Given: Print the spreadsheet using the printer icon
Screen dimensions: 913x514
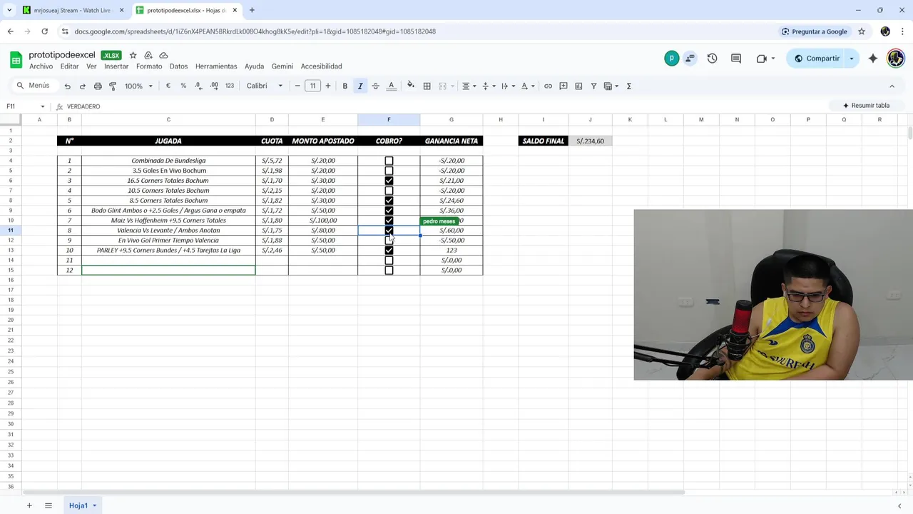Looking at the screenshot, I should point(98,86).
